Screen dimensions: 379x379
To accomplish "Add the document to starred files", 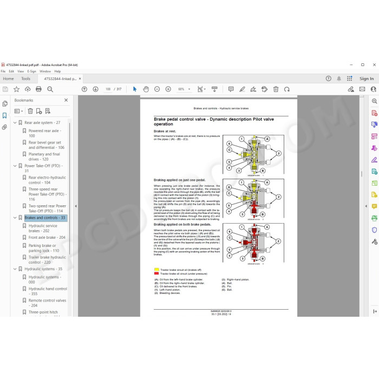I will pos(16,89).
